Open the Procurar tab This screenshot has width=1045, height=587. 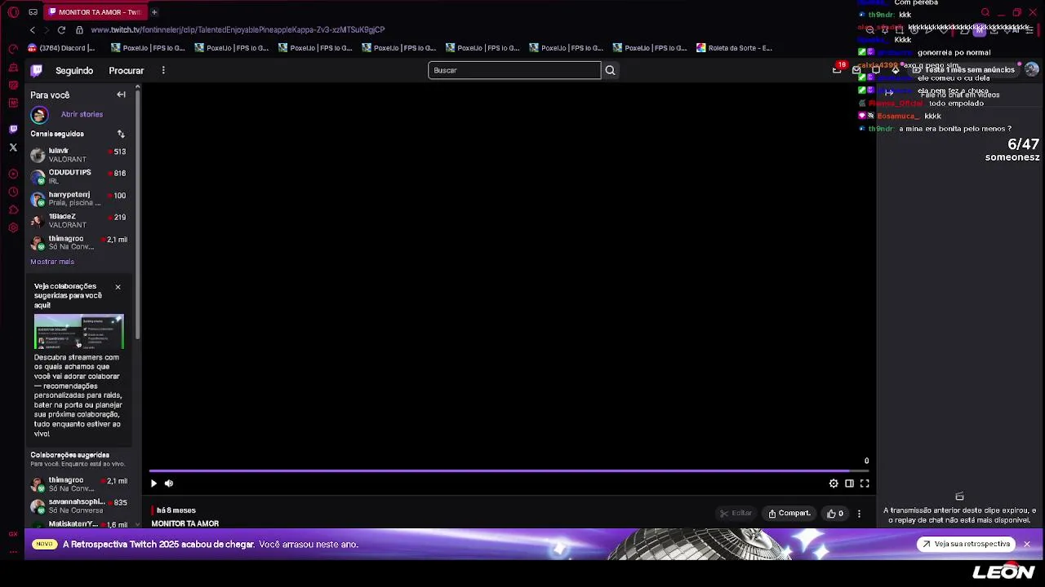127,71
